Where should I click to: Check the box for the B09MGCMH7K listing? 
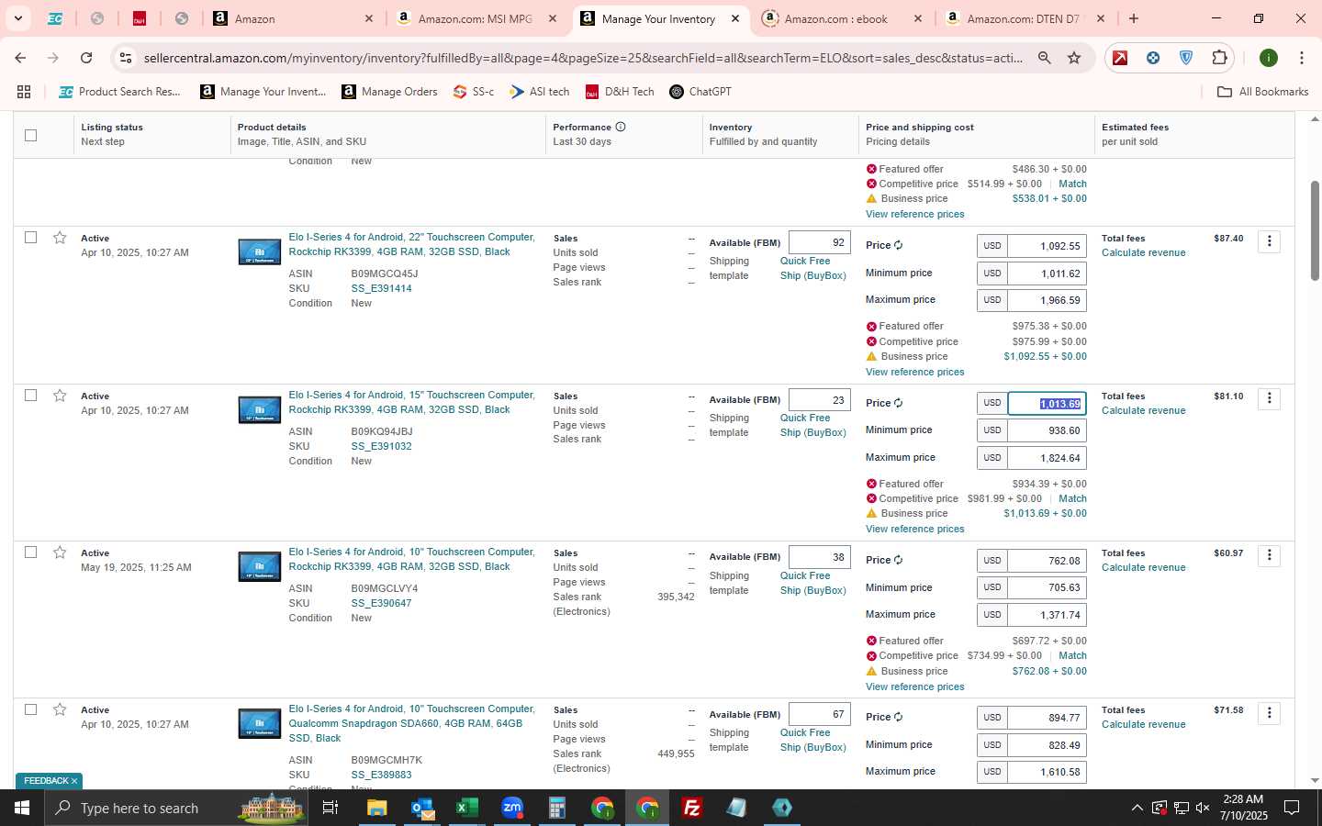pos(30,709)
